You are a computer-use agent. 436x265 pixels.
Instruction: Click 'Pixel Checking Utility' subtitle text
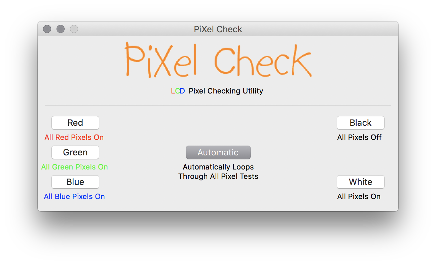click(226, 91)
